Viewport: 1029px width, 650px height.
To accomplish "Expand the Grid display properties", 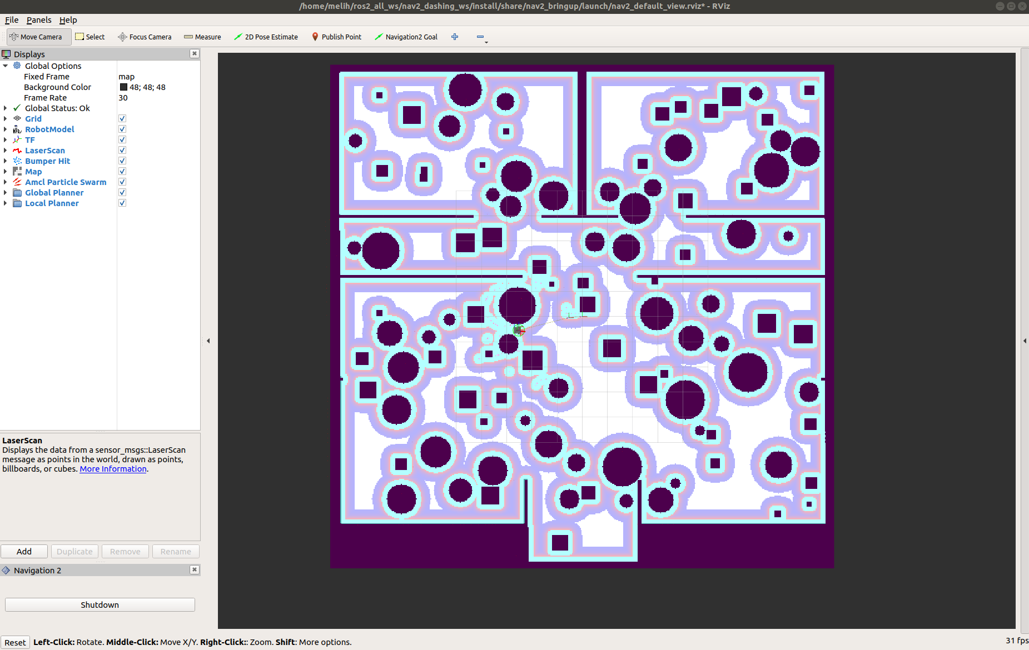I will click(x=6, y=118).
